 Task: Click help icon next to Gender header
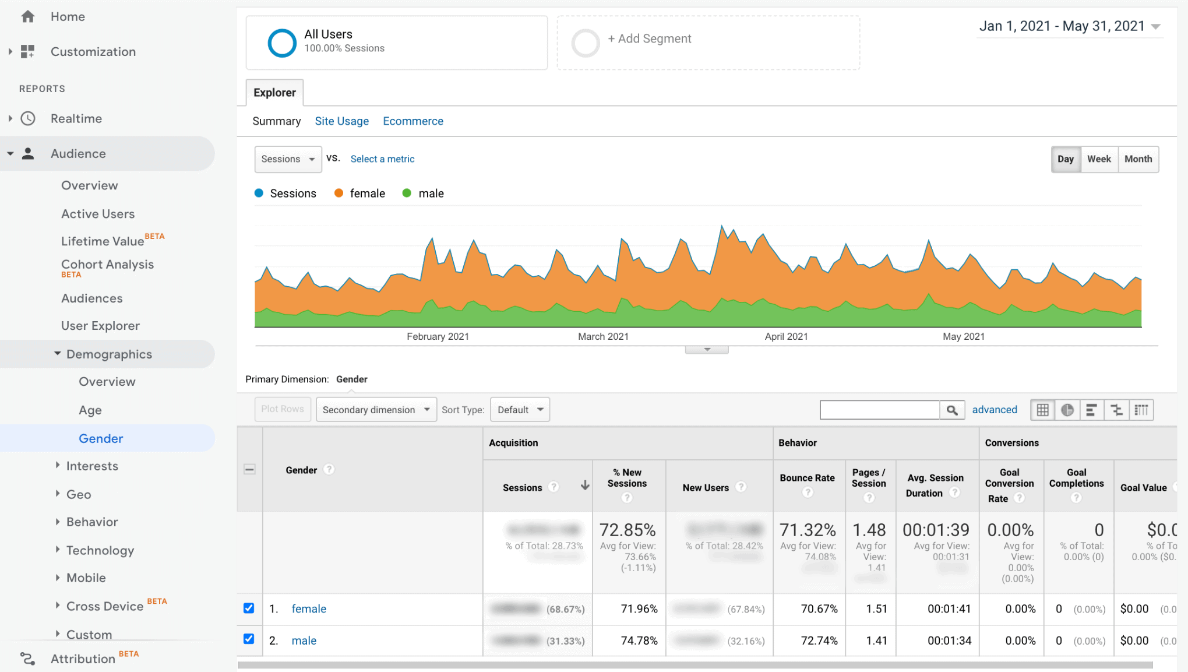pyautogui.click(x=329, y=469)
